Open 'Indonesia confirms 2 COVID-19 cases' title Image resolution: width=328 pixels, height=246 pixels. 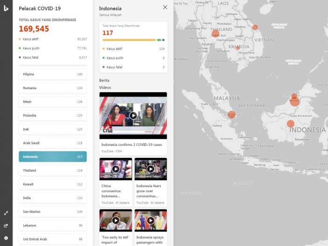pyautogui.click(x=132, y=144)
